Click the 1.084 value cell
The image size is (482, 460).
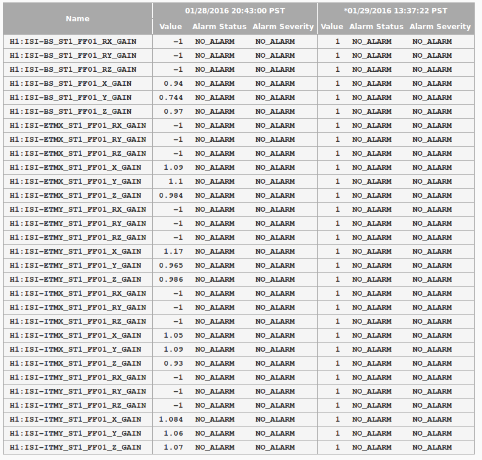(171, 419)
